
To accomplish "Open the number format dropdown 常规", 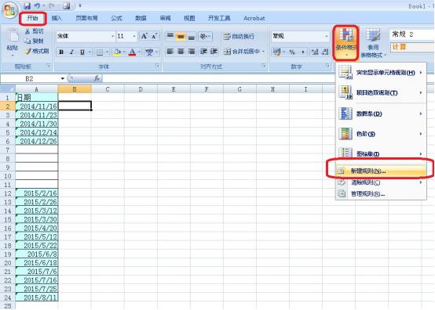I will coord(300,36).
